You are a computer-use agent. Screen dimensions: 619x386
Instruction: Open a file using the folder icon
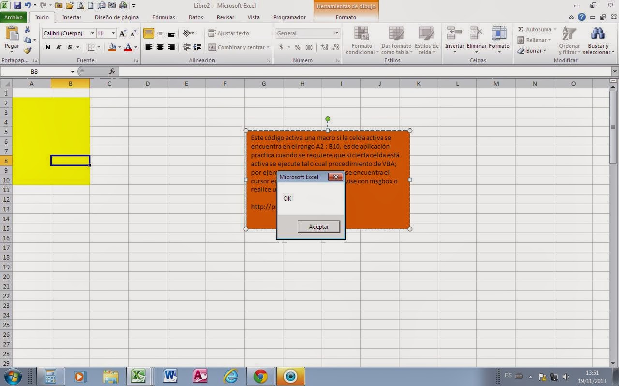70,6
